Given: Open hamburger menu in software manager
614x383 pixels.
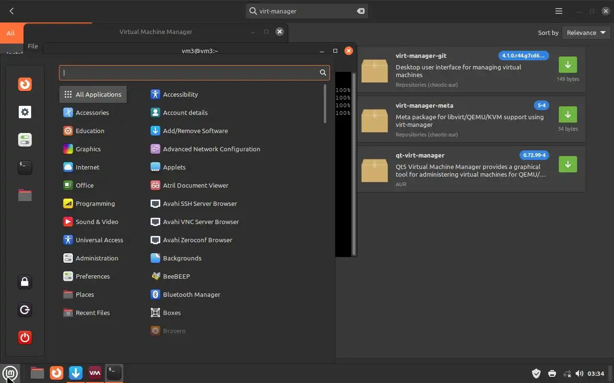Looking at the screenshot, I should pos(559,11).
